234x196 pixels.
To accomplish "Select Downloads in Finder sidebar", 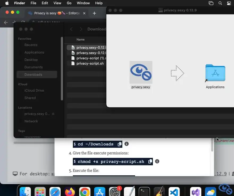I will pos(37,74).
